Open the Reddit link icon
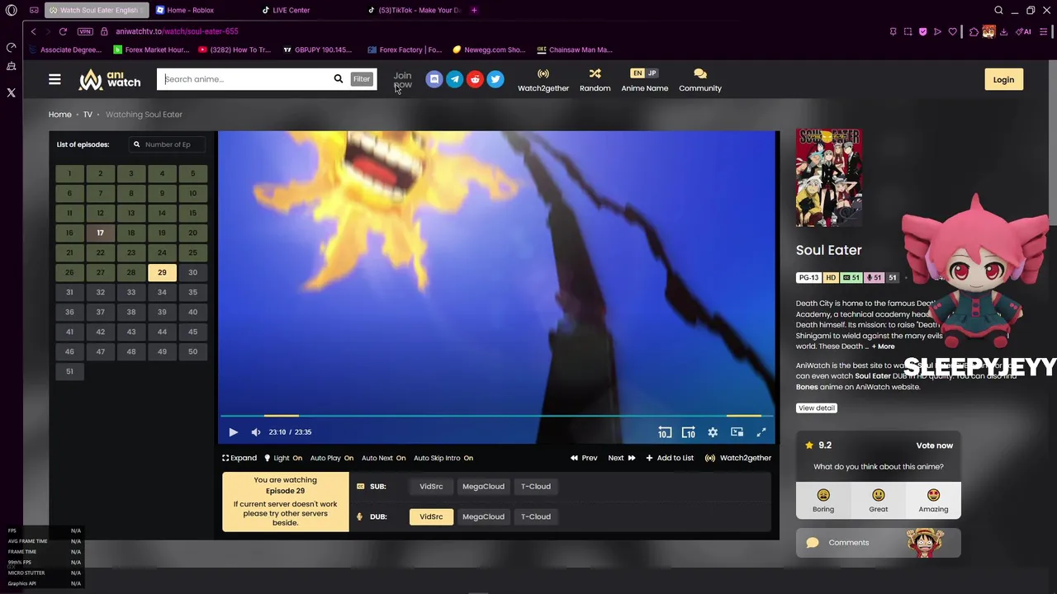Screen dimensions: 1057x594 475,79
